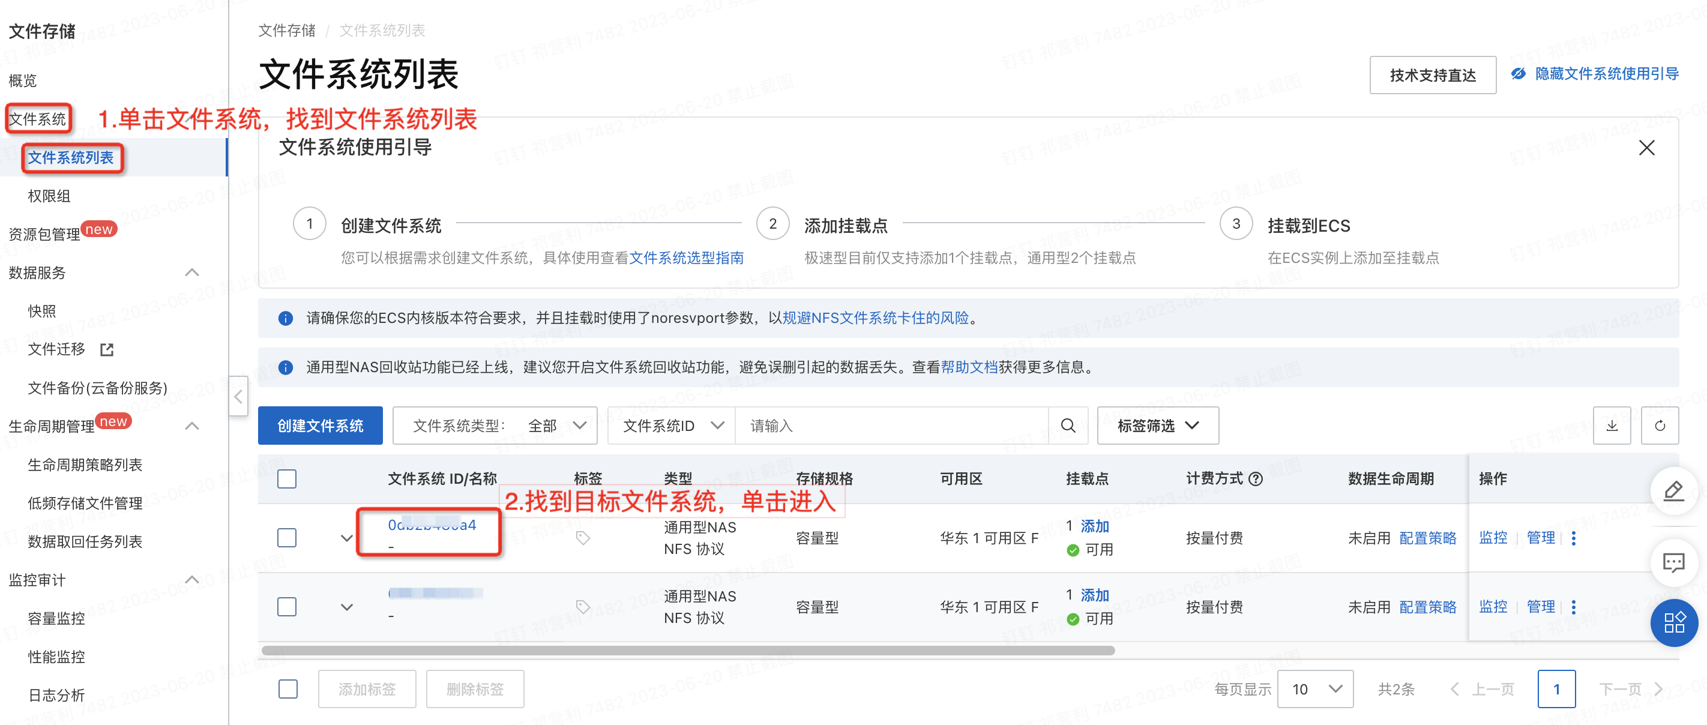Expand the second file system row
1707x725 pixels.
point(346,606)
